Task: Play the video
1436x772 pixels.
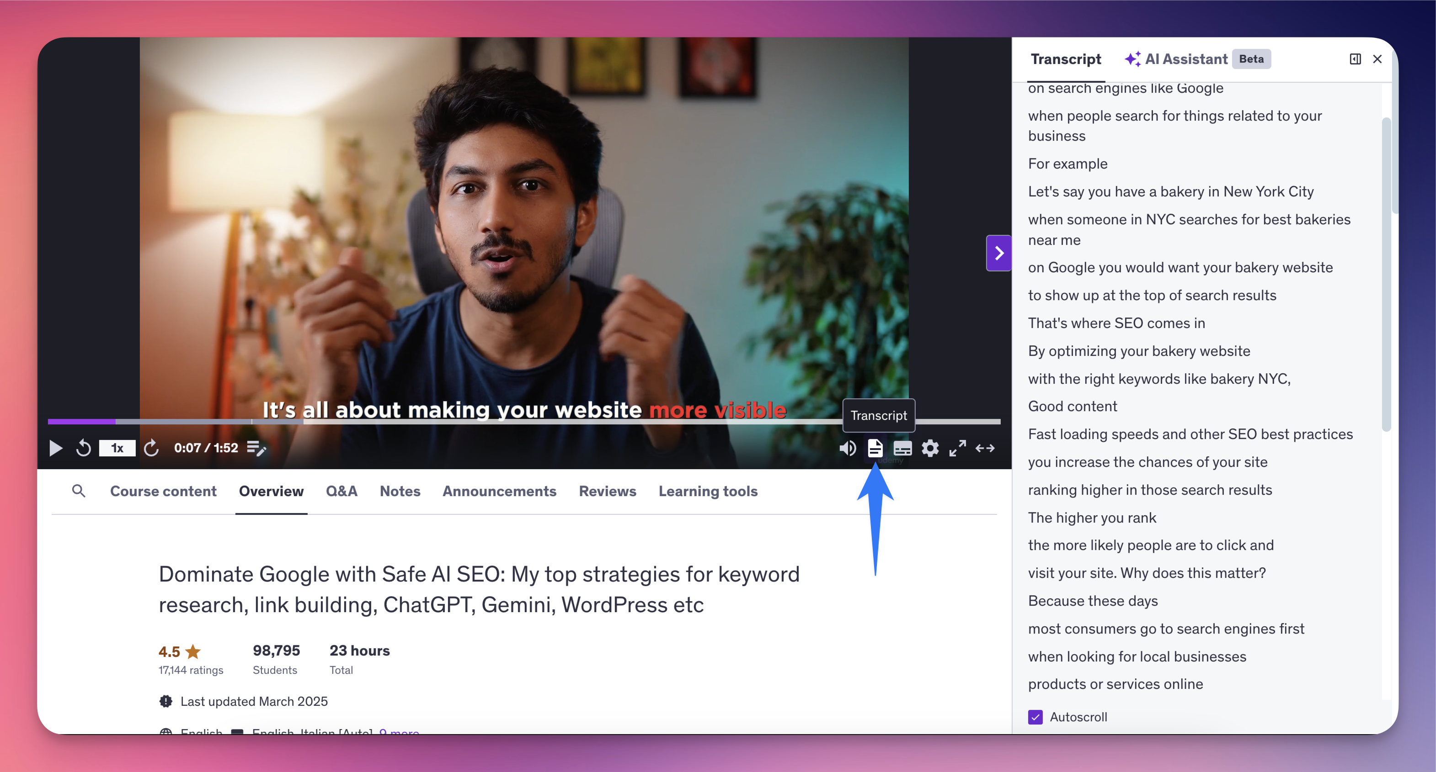Action: point(56,448)
